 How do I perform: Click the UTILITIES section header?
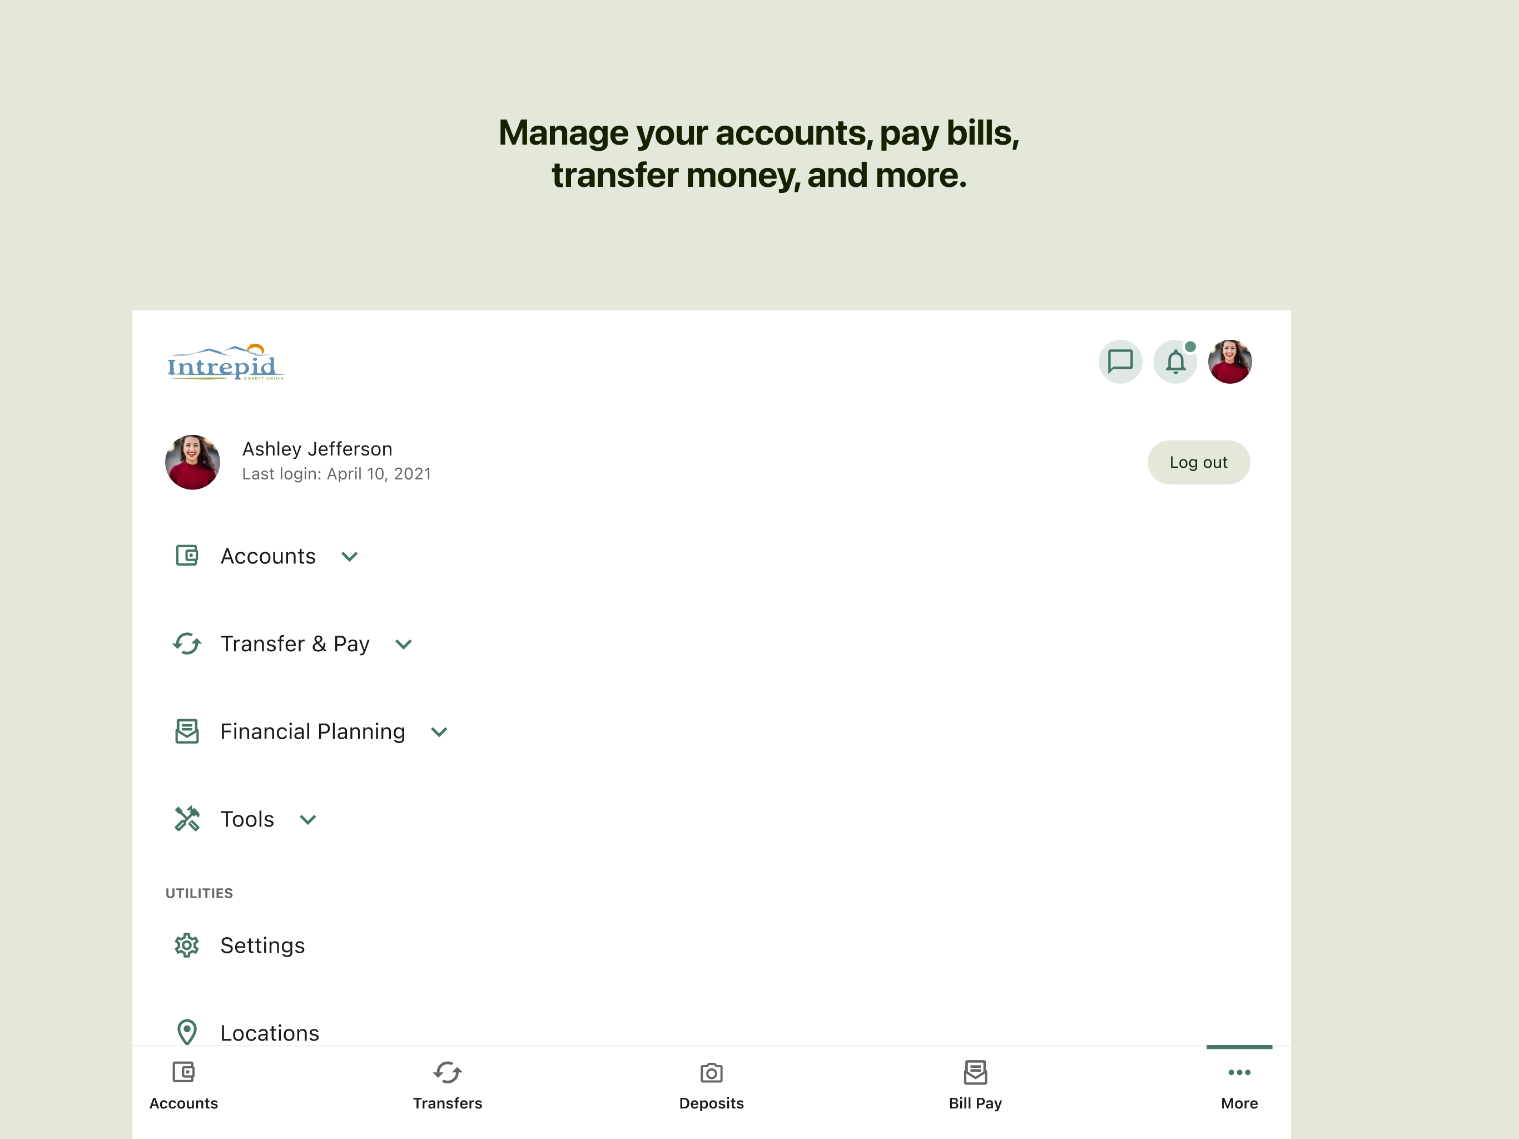(x=199, y=893)
